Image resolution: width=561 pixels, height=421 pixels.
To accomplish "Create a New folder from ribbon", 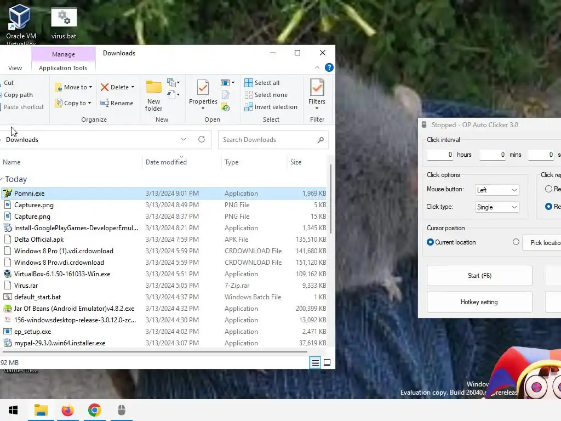I will pyautogui.click(x=153, y=95).
